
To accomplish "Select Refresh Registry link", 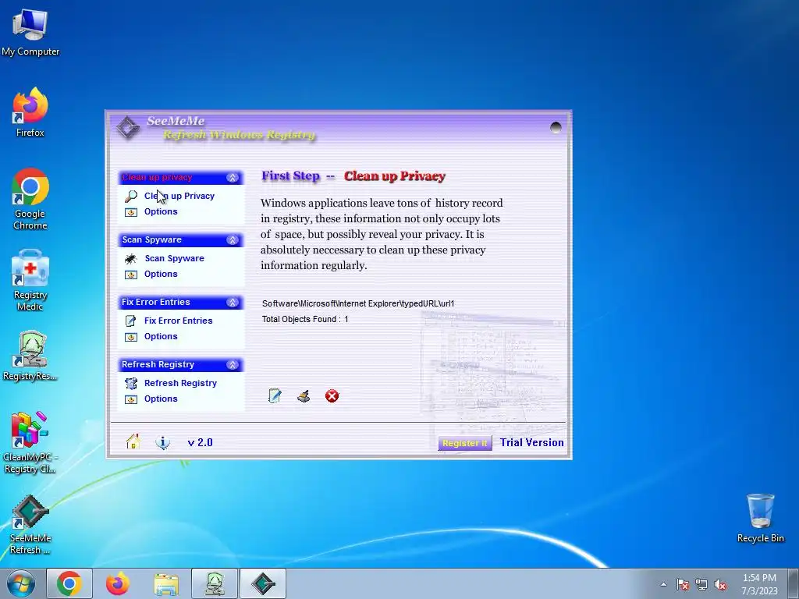I will tap(180, 383).
